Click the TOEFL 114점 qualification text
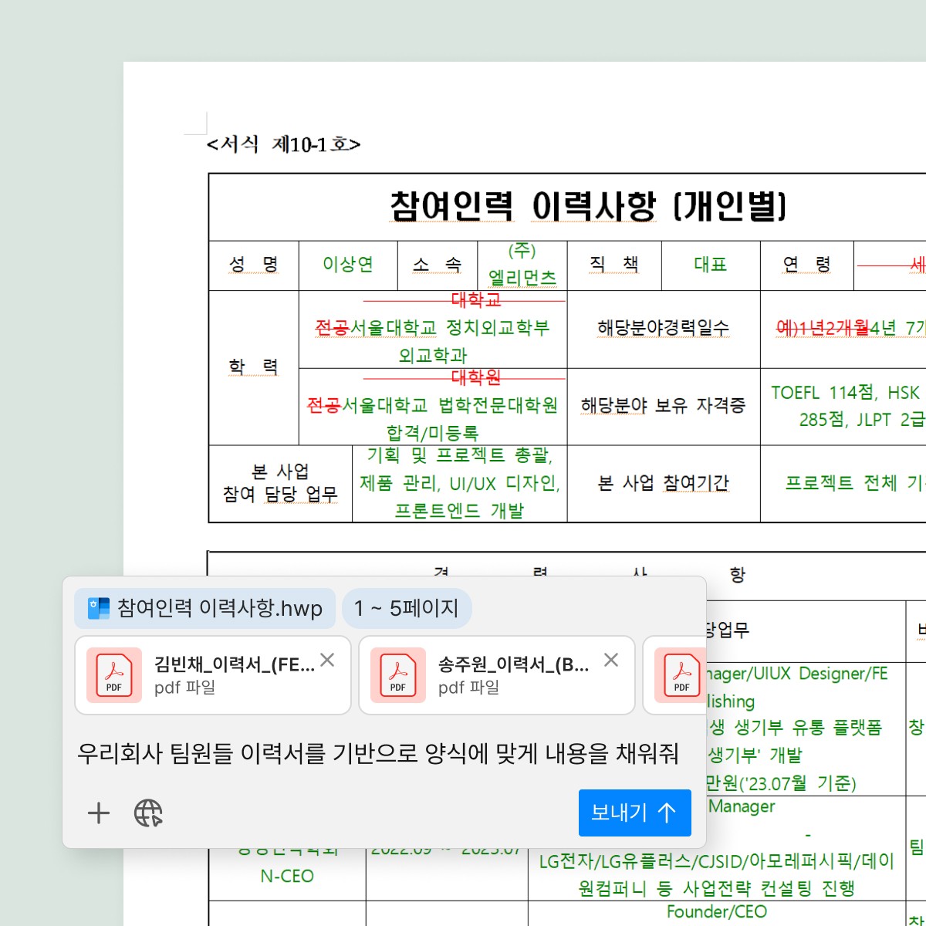 pyautogui.click(x=825, y=393)
